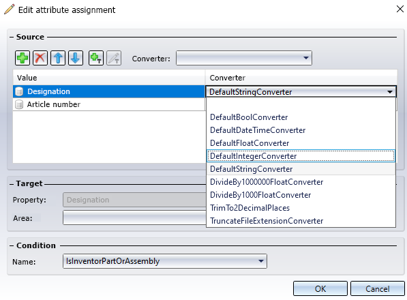Move source down with blue arrow icon

coord(76,58)
